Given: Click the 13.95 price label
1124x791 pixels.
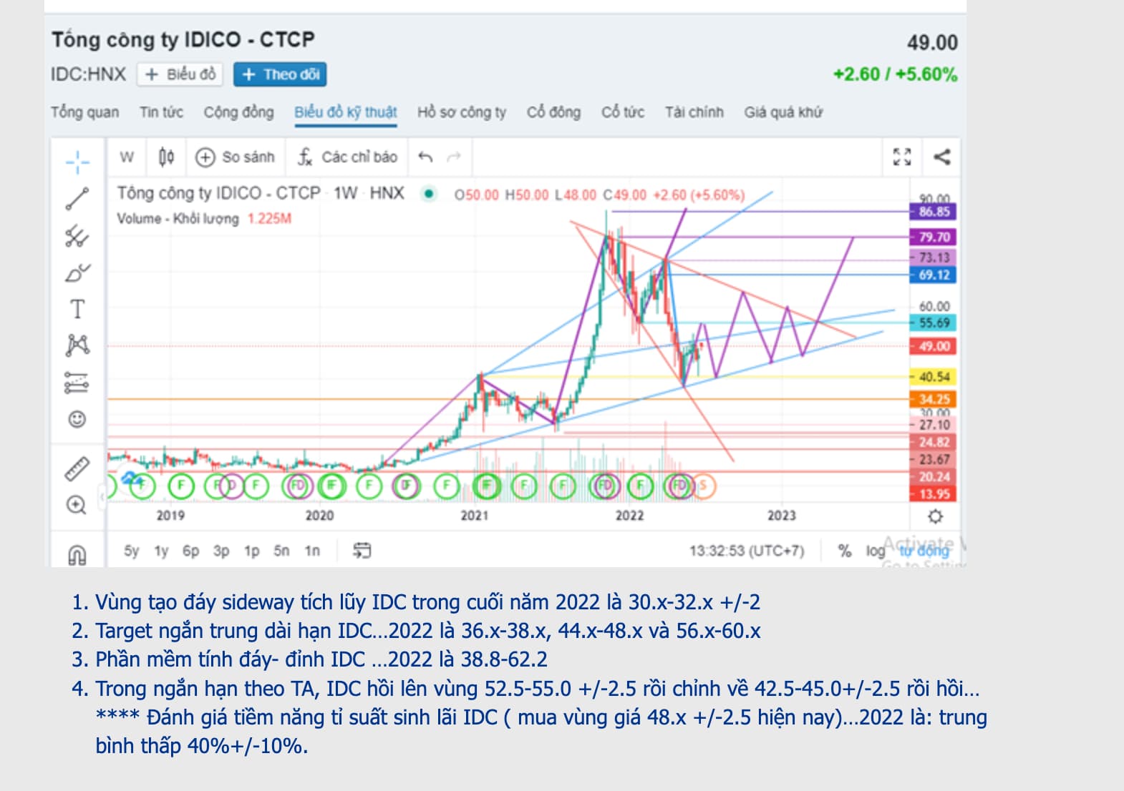Looking at the screenshot, I should (x=934, y=493).
